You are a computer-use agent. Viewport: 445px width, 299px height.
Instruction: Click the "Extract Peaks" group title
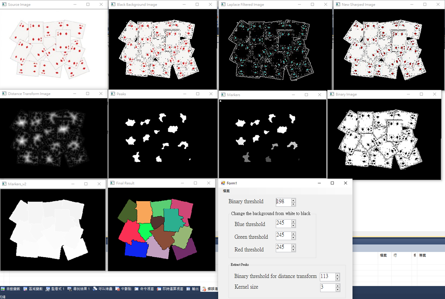(239, 265)
